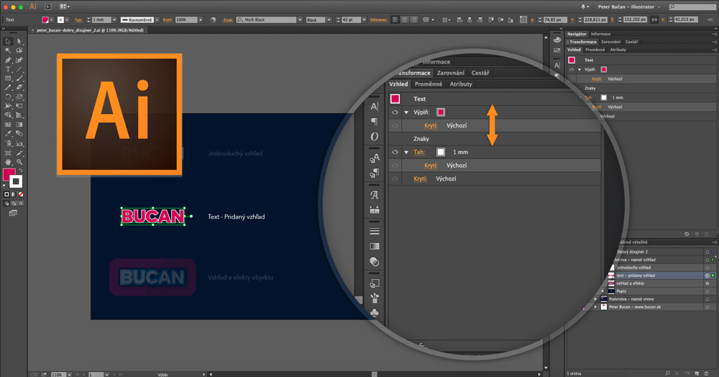Select the Mesh tool
The image size is (719, 377).
point(8,124)
